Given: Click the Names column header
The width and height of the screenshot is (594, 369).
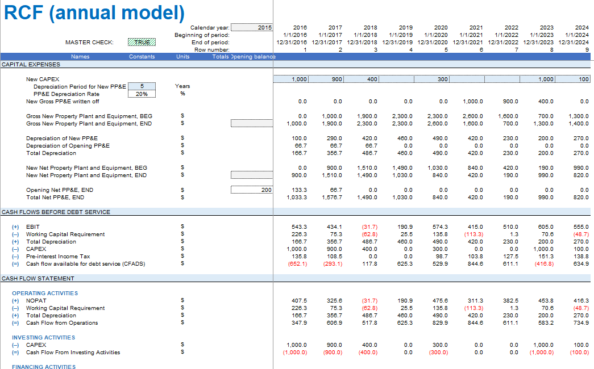Looking at the screenshot, I should (80, 56).
